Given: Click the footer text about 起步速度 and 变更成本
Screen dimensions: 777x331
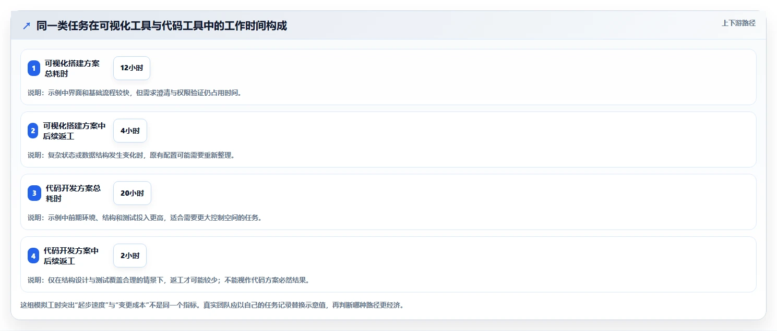Looking at the screenshot, I should (x=212, y=305).
